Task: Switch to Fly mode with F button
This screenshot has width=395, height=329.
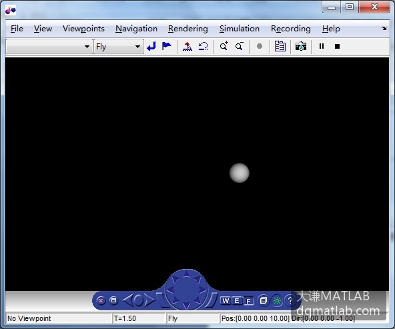Action: pyautogui.click(x=248, y=301)
